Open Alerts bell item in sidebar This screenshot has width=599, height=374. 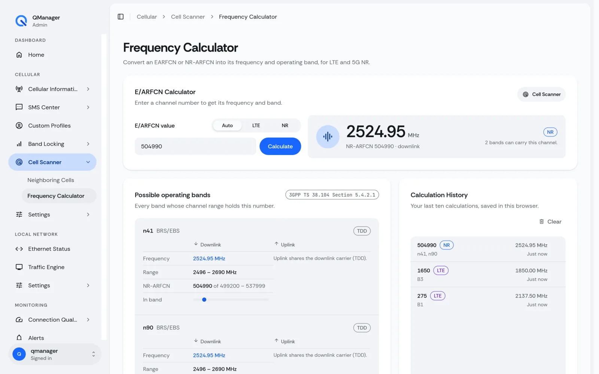[x=52, y=338]
